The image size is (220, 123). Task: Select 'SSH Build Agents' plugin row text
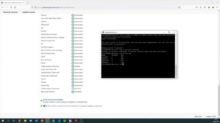(47, 47)
